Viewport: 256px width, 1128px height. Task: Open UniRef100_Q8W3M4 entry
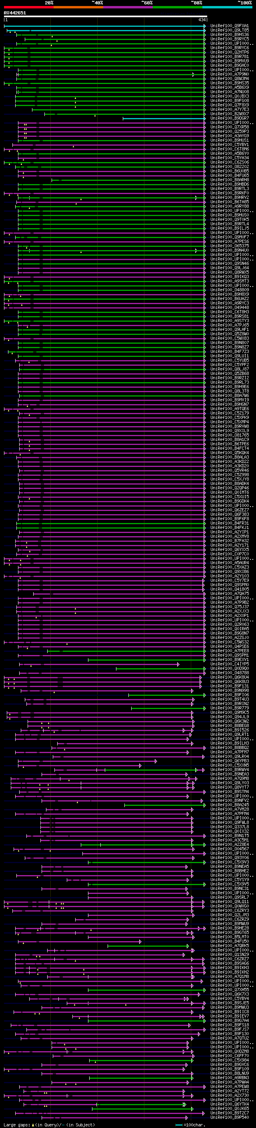(x=230, y=79)
